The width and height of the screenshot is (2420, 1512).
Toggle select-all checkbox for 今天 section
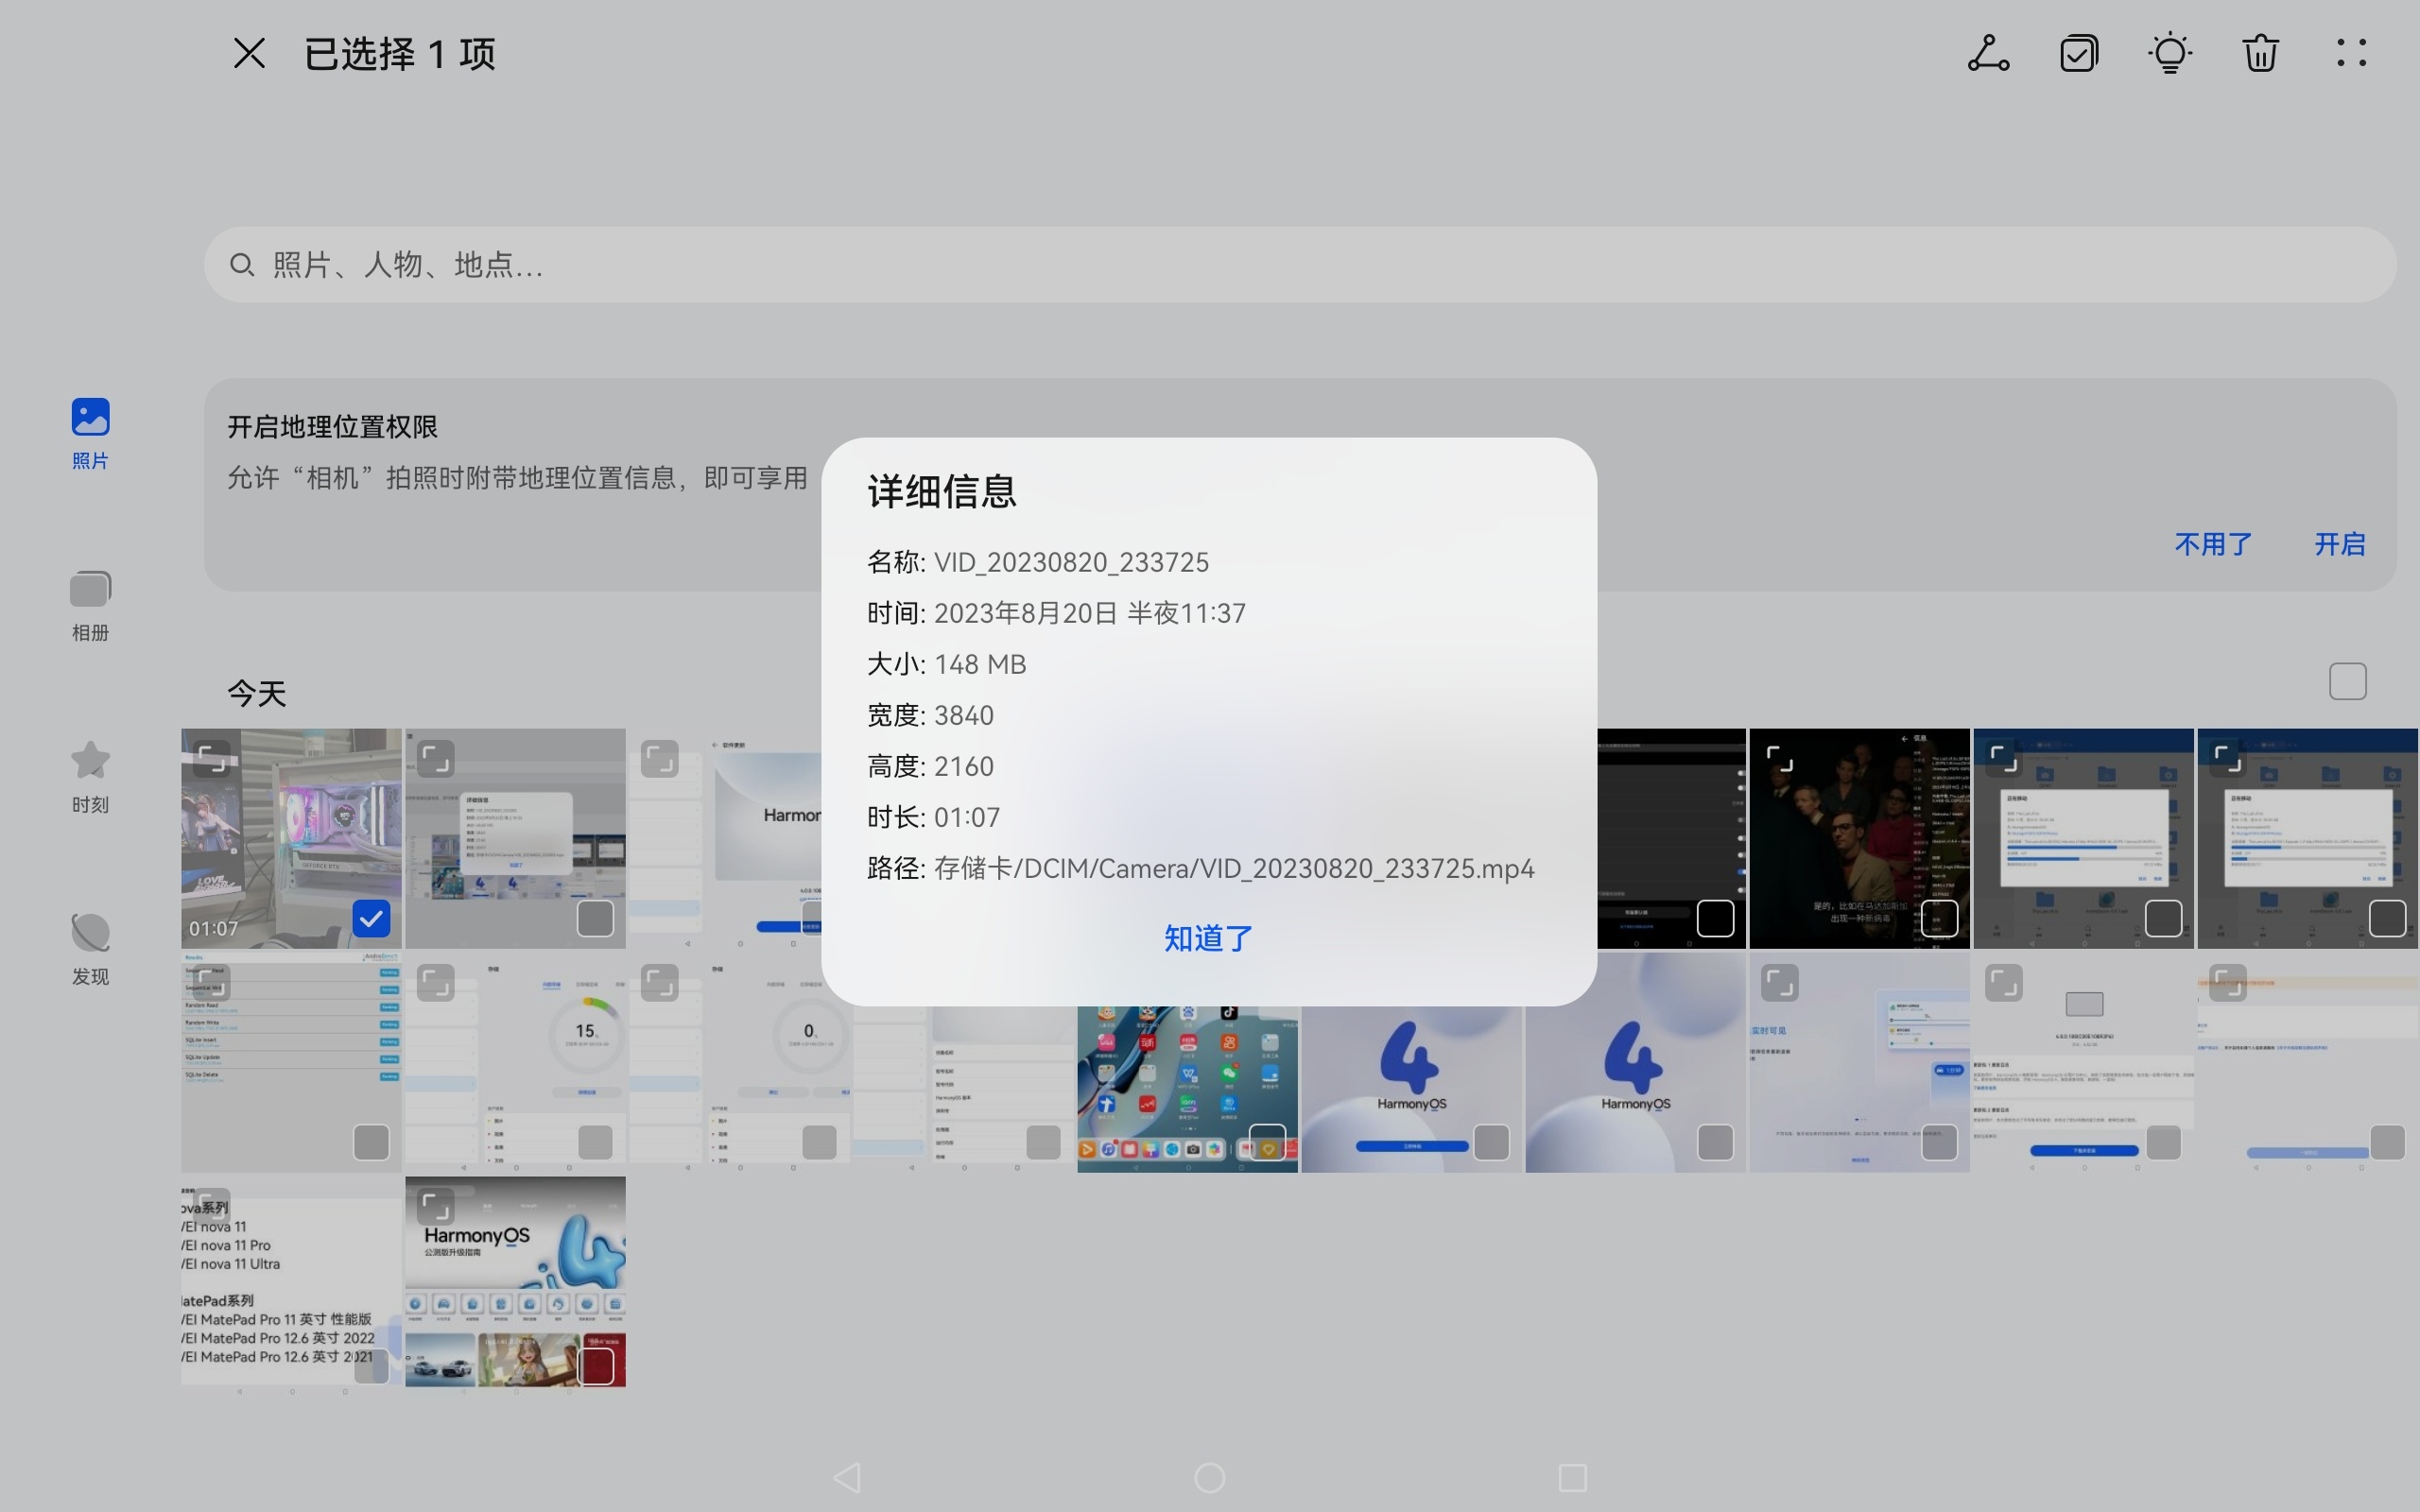[2347, 682]
